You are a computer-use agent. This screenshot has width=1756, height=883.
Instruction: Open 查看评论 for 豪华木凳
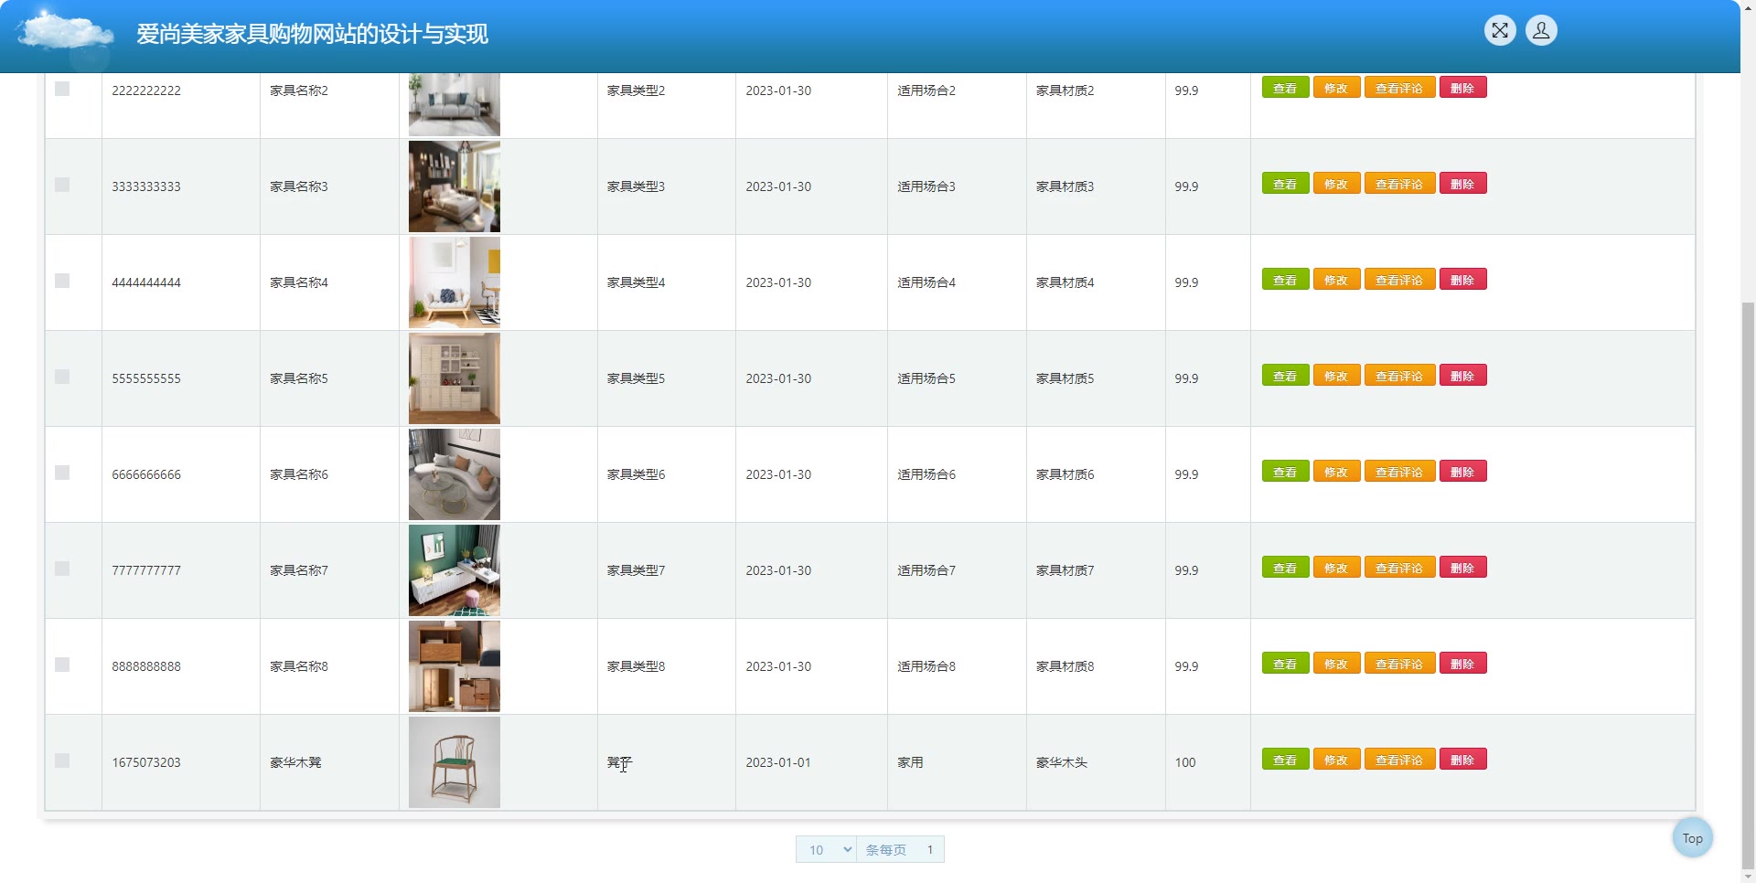[x=1399, y=760]
